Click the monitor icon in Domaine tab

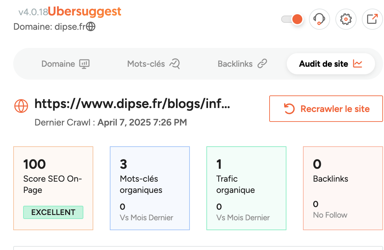84,64
